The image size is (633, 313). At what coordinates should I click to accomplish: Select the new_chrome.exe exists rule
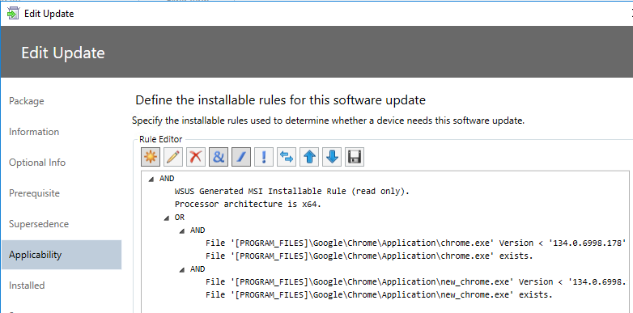tap(379, 295)
